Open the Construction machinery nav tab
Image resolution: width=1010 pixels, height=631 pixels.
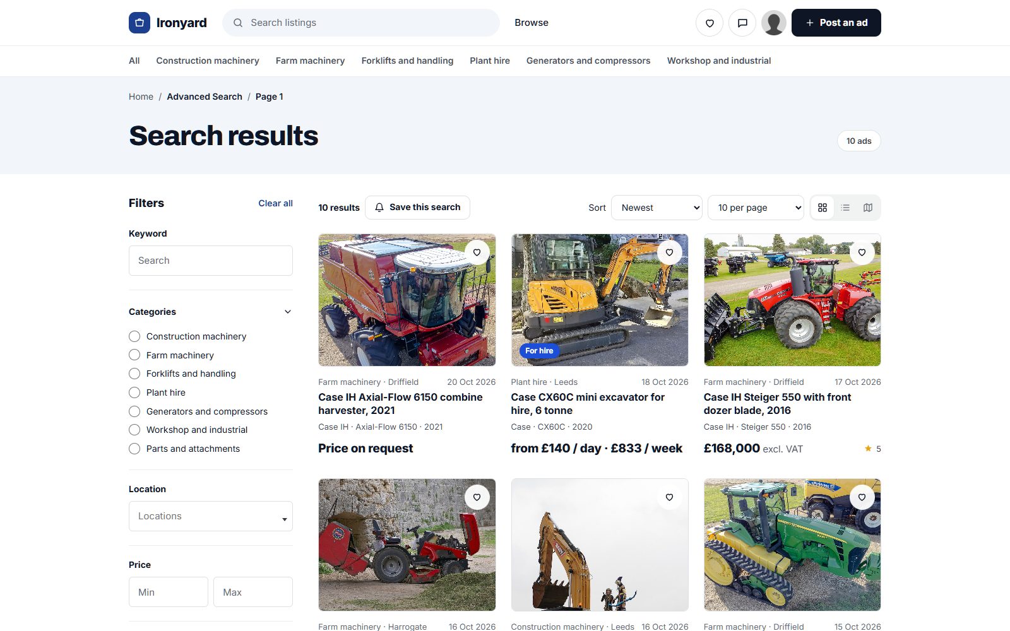pos(208,61)
